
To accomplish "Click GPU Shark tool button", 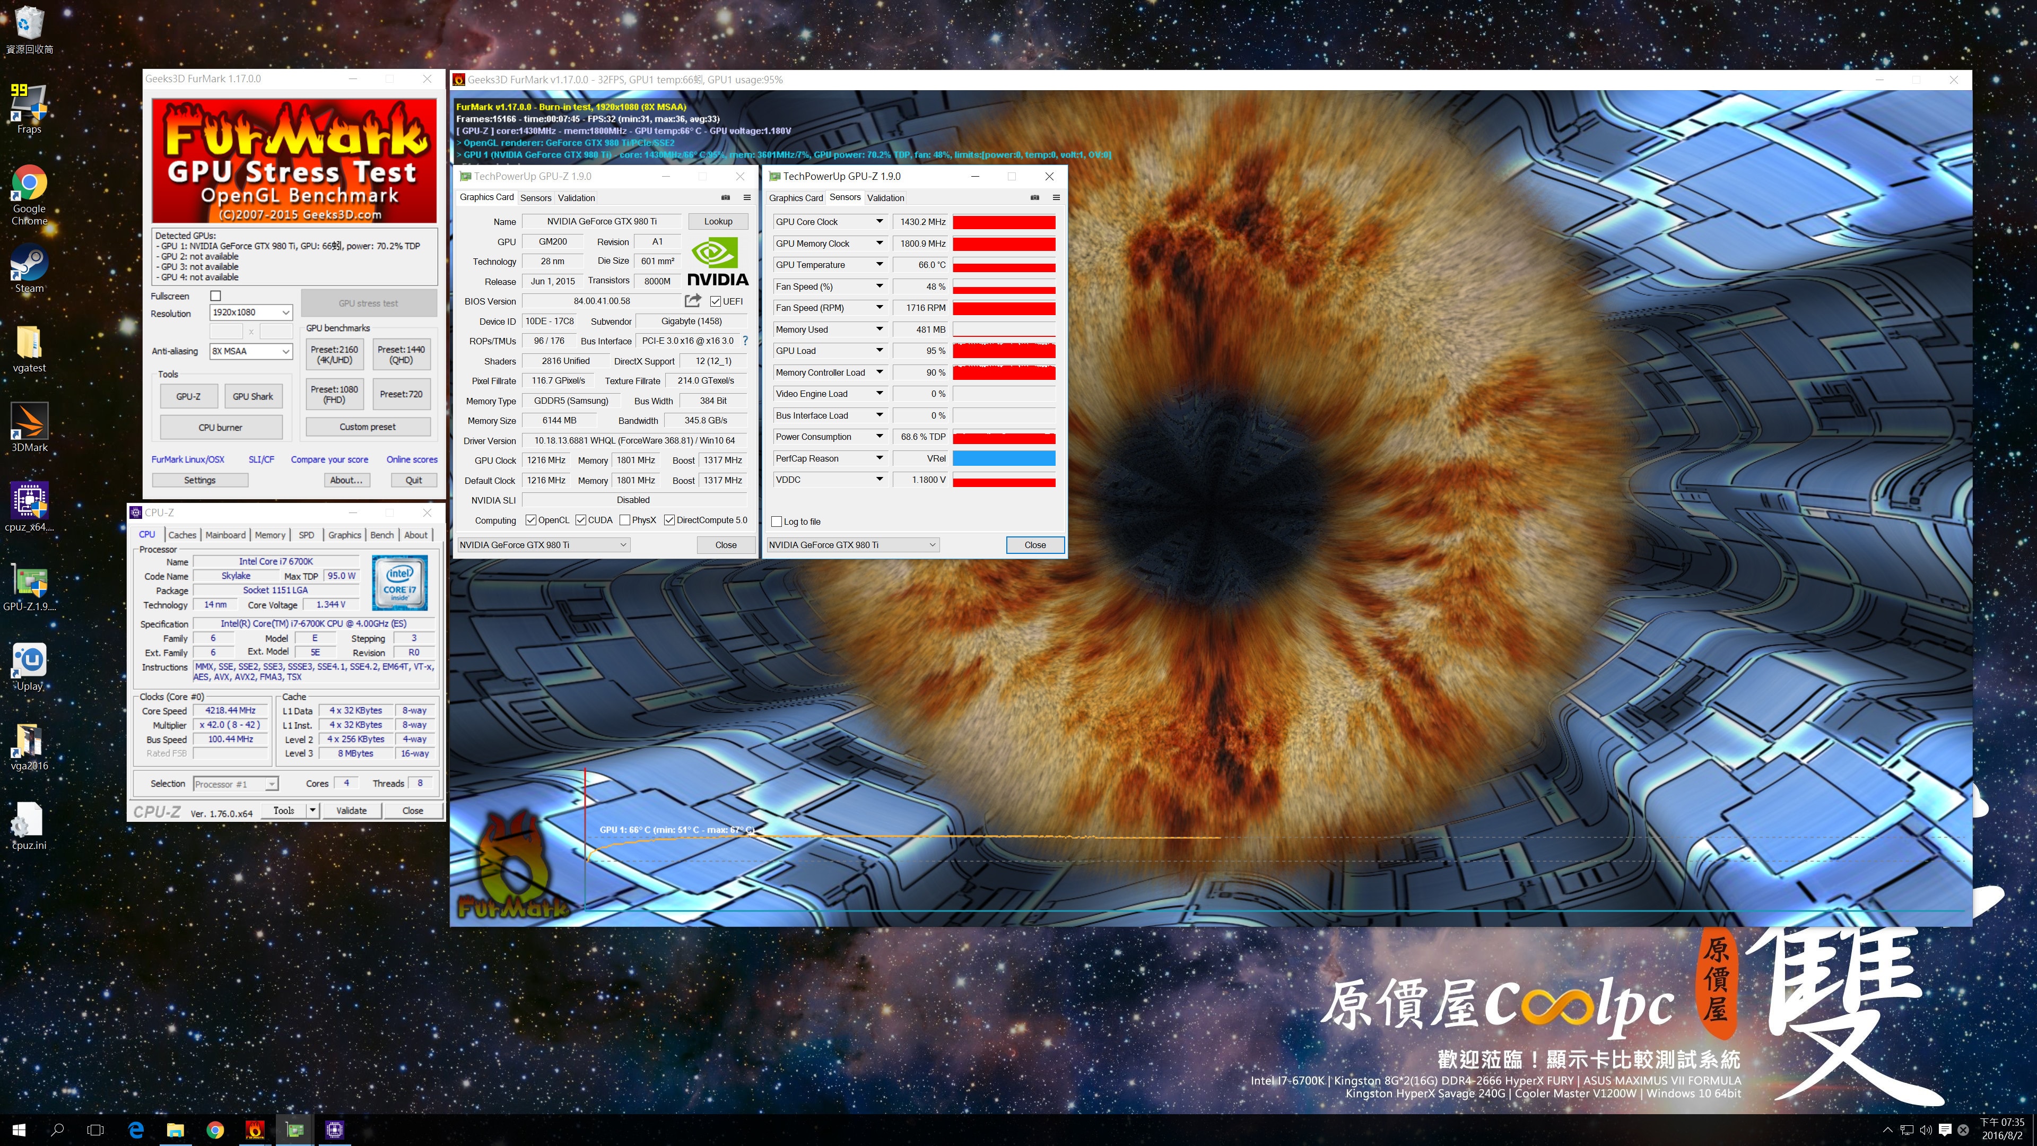I will [253, 396].
